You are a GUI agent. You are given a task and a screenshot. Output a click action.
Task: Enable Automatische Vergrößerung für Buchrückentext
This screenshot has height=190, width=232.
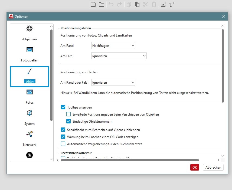63,144
